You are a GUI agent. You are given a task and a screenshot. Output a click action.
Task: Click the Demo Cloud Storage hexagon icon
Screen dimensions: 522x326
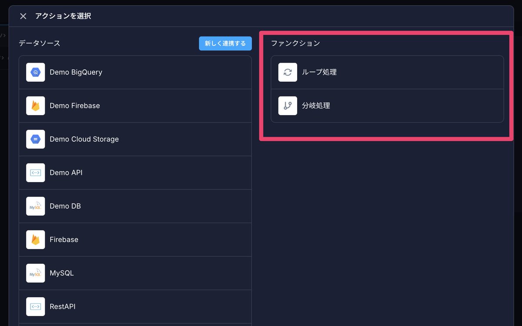click(35, 139)
